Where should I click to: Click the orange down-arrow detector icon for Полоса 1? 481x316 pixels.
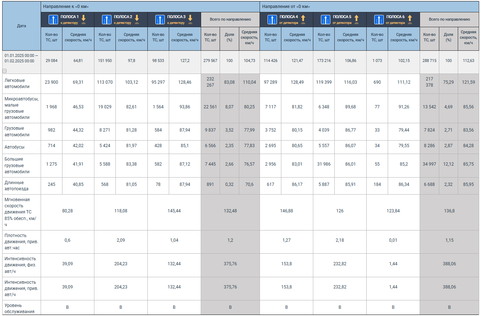83,20
